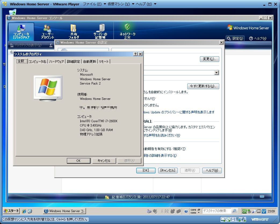The width and height of the screenshot is (280, 224).
Task: Click 記憶域のバランス済 status bar text
Action: click(141, 197)
